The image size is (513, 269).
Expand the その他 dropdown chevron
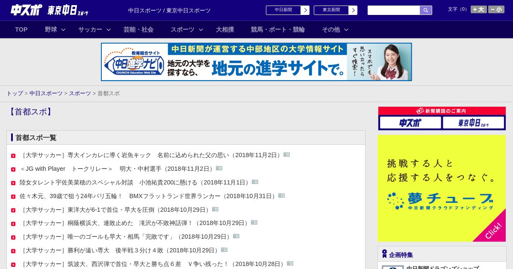346,29
